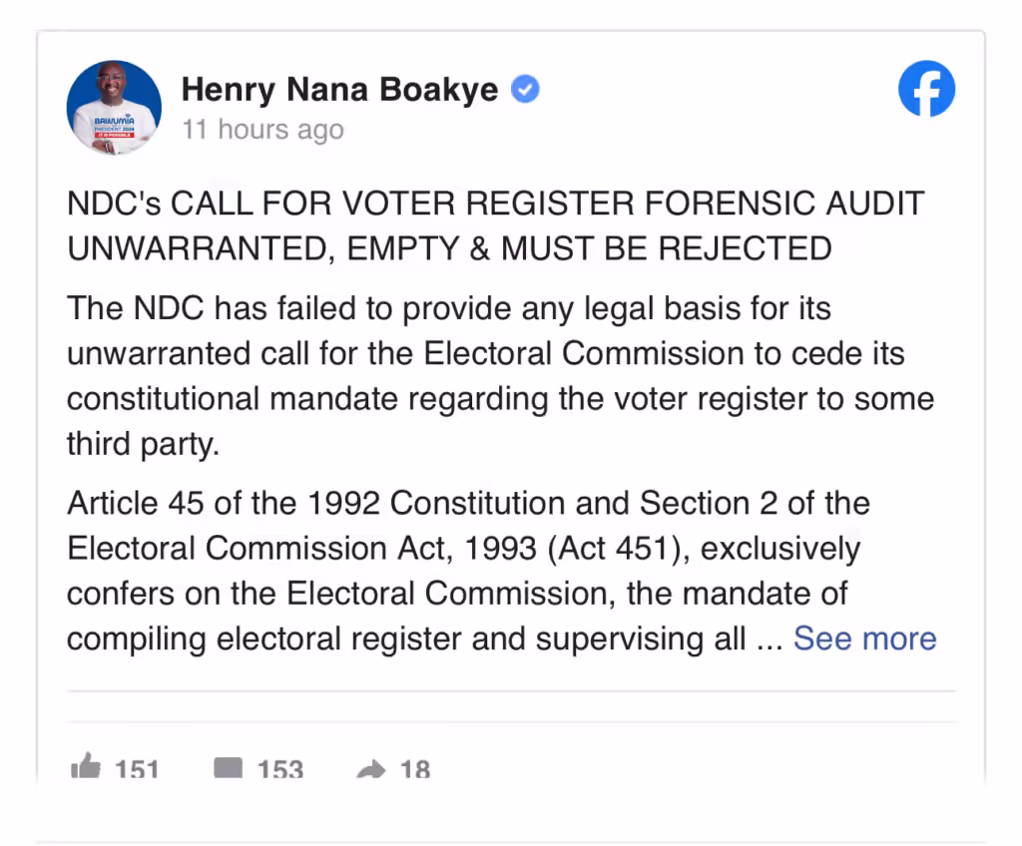The height and width of the screenshot is (846, 1022).
Task: View the 153 comments count
Action: point(279,769)
